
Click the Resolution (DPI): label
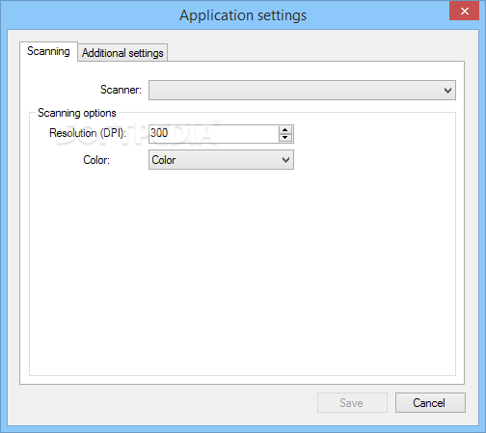[x=88, y=133]
